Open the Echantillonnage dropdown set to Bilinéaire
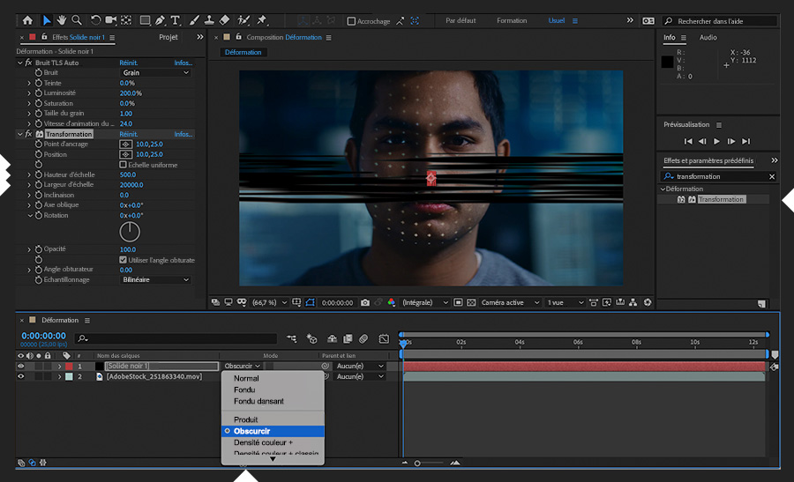 [x=155, y=279]
